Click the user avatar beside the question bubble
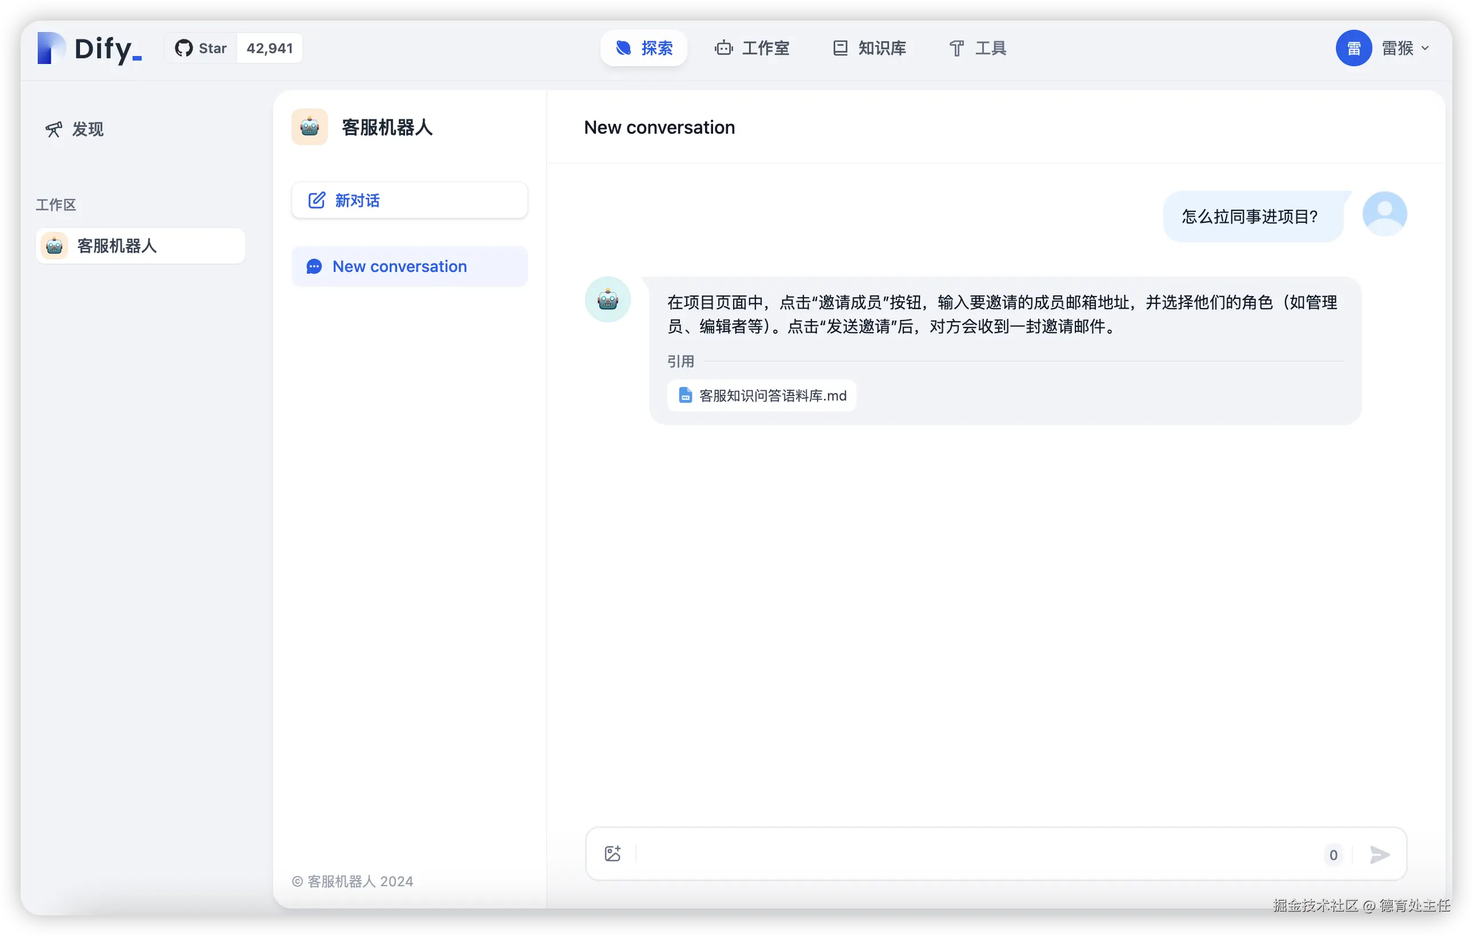The image size is (1473, 936). coord(1385,214)
